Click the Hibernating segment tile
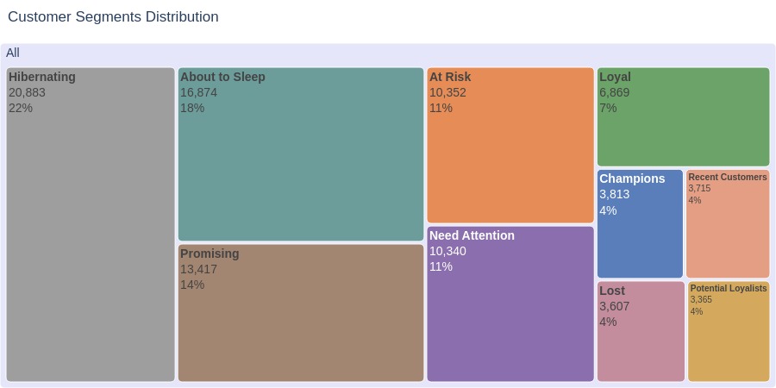Screen dimensions: 776x388 (91, 224)
